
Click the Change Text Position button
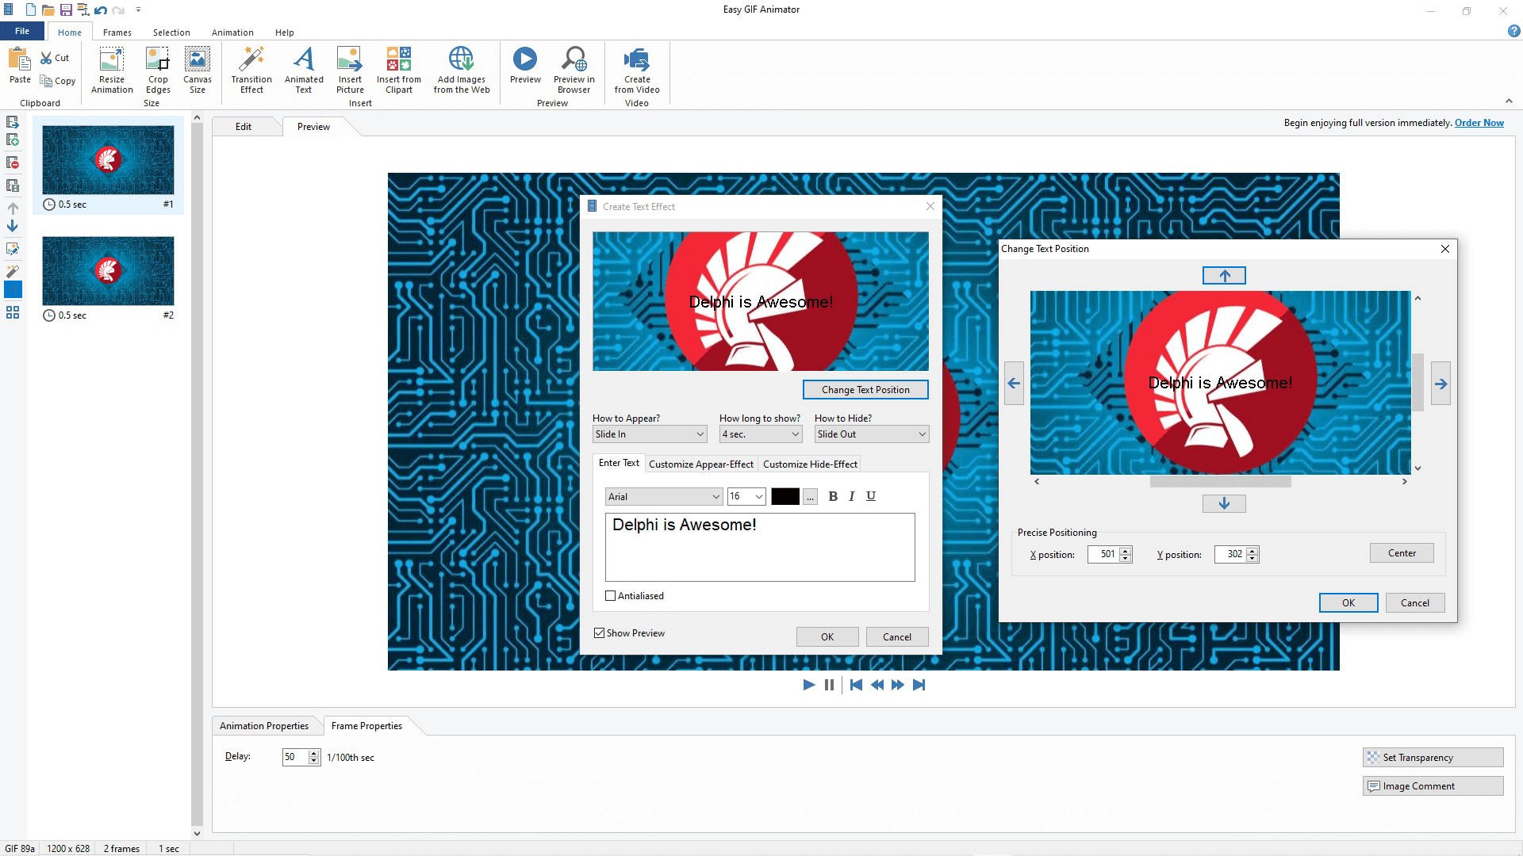pos(865,390)
